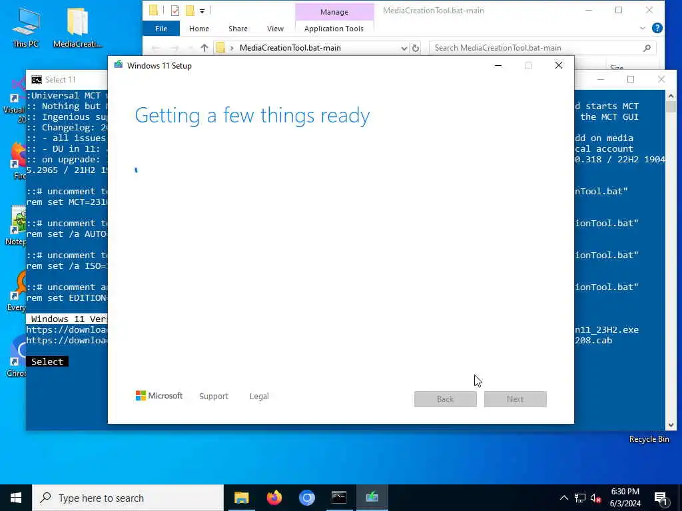Open the Legal link in Setup
The image size is (682, 511).
pyautogui.click(x=259, y=397)
